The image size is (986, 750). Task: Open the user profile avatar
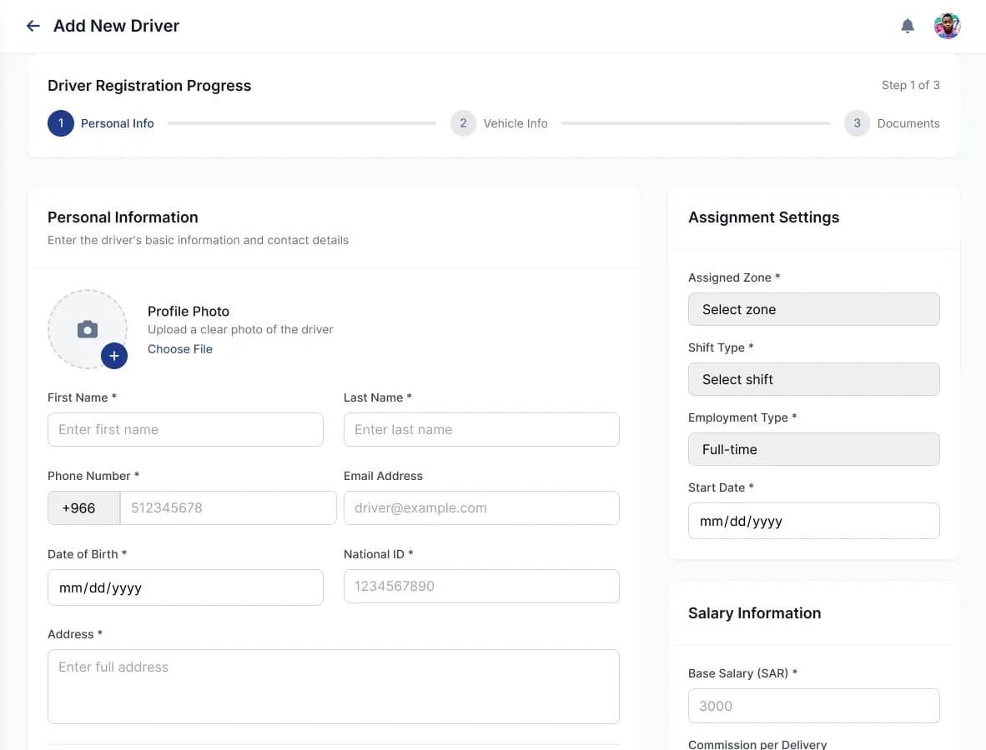(947, 26)
